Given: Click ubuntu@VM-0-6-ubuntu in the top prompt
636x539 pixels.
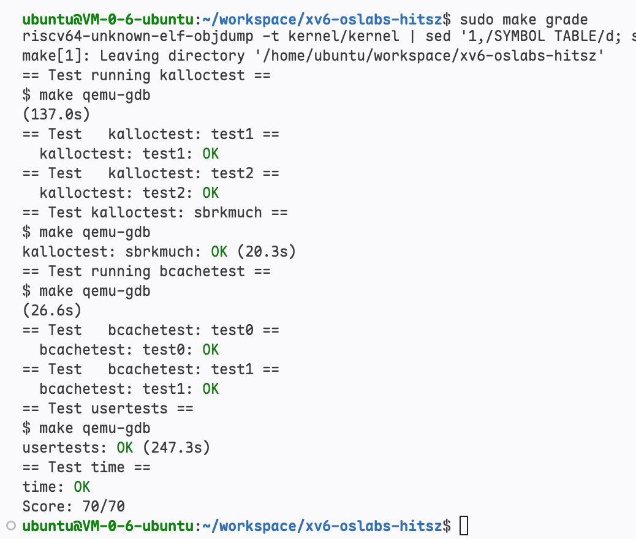Looking at the screenshot, I should (108, 20).
